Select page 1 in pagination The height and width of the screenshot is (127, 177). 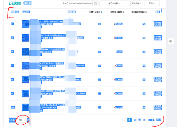pyautogui.click(x=129, y=120)
